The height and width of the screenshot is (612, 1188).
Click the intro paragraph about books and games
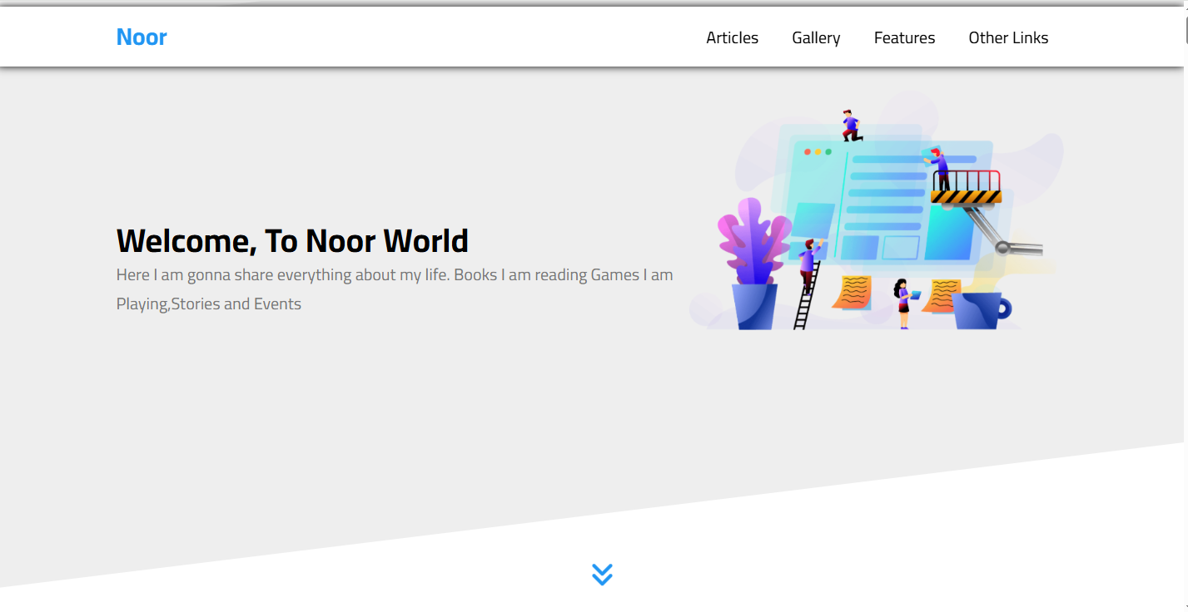pyautogui.click(x=394, y=289)
